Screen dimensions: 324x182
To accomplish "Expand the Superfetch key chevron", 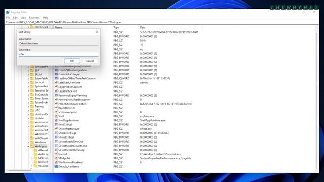I will click(28, 79).
